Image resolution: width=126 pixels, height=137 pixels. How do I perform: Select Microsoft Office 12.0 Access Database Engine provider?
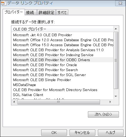point(63,40)
